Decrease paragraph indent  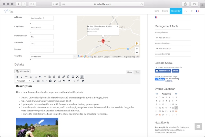[64, 81]
